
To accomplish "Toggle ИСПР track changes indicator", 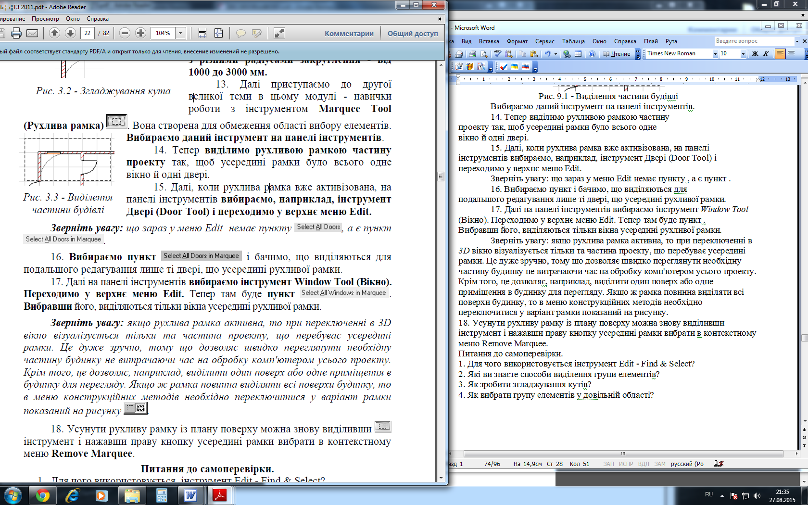I will [x=626, y=464].
